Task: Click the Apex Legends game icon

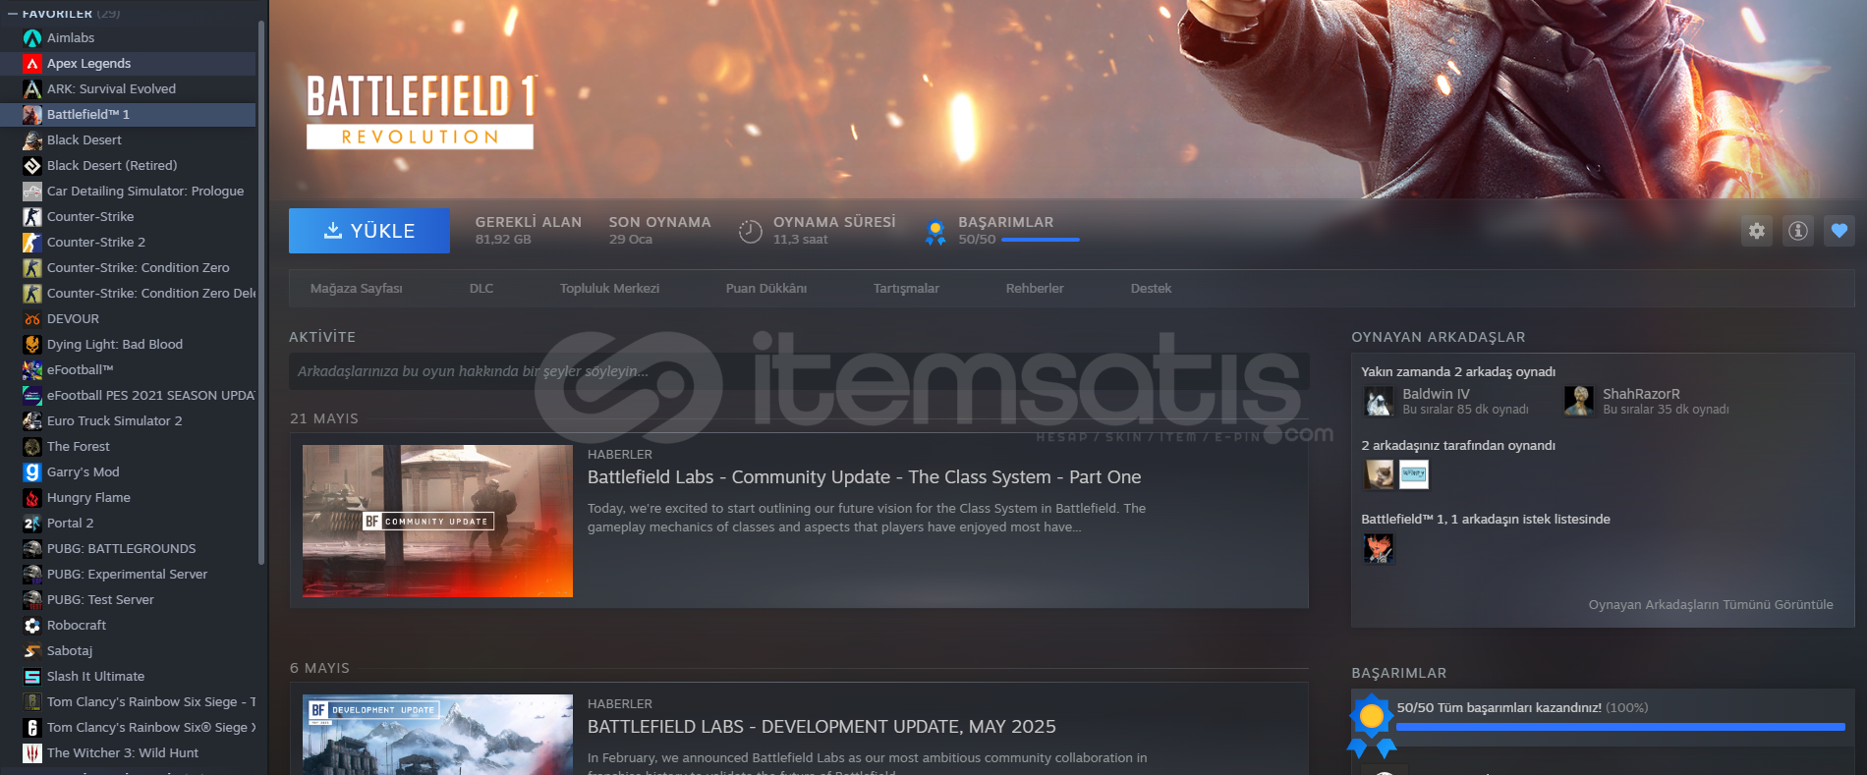Action: [x=32, y=63]
